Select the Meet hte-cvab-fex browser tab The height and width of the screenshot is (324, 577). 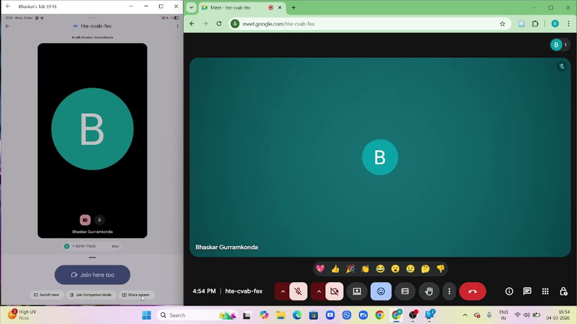click(x=242, y=8)
